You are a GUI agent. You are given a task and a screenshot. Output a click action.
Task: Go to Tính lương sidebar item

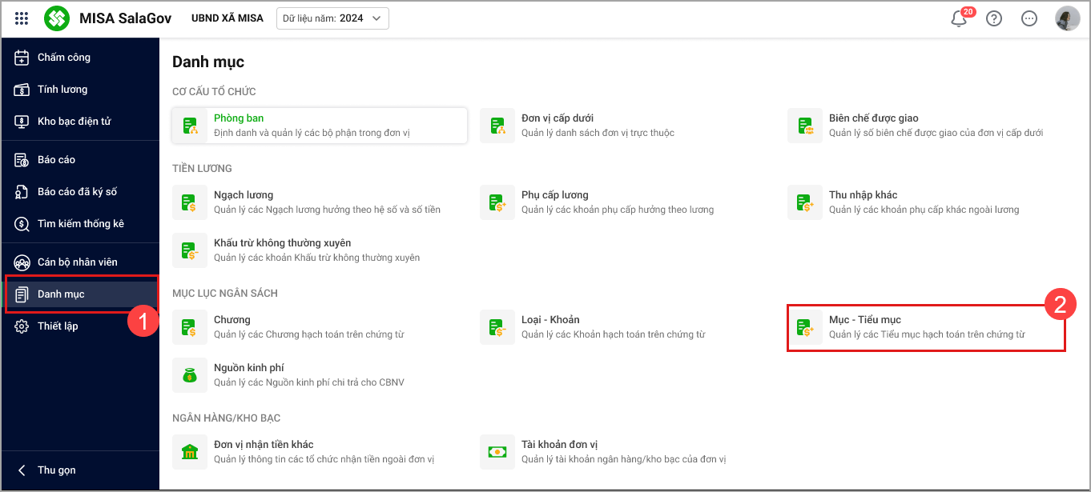coord(62,90)
